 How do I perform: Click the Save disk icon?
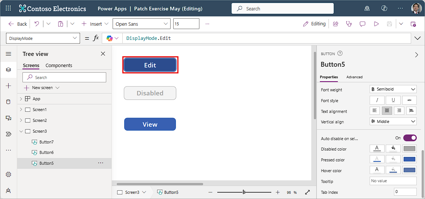pyautogui.click(x=389, y=24)
